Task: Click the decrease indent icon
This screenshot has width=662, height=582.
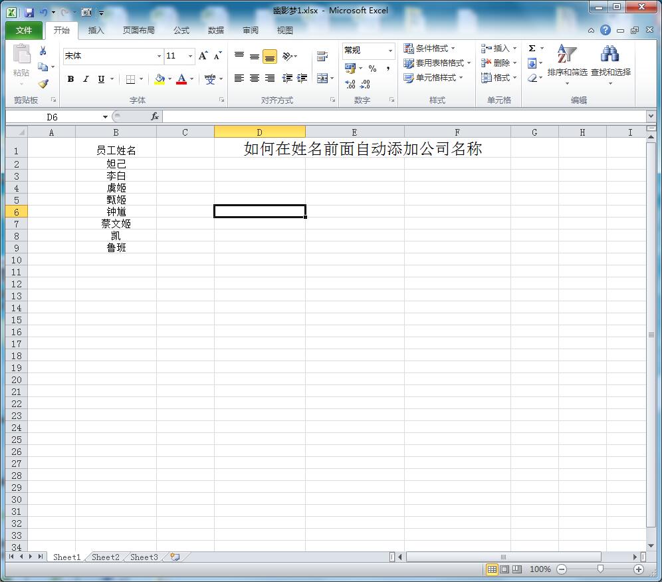Action: click(287, 78)
